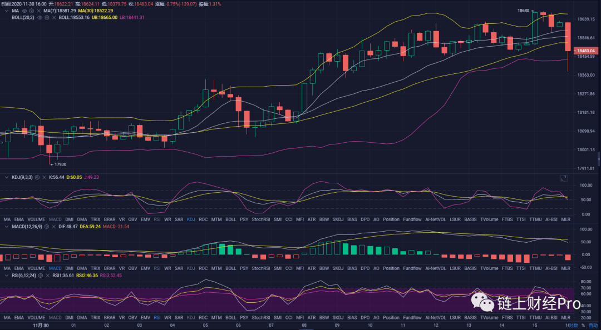Click the WeChat logo in the watermark
Image resolution: width=601 pixels, height=330 pixels.
[482, 303]
